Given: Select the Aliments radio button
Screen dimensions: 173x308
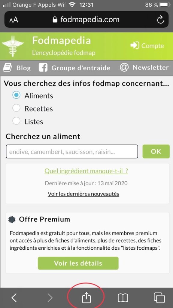Looking at the screenshot, I should pos(16,95).
